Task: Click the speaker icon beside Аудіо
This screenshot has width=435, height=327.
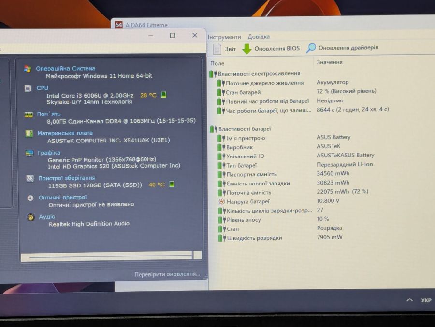Action: [31, 217]
